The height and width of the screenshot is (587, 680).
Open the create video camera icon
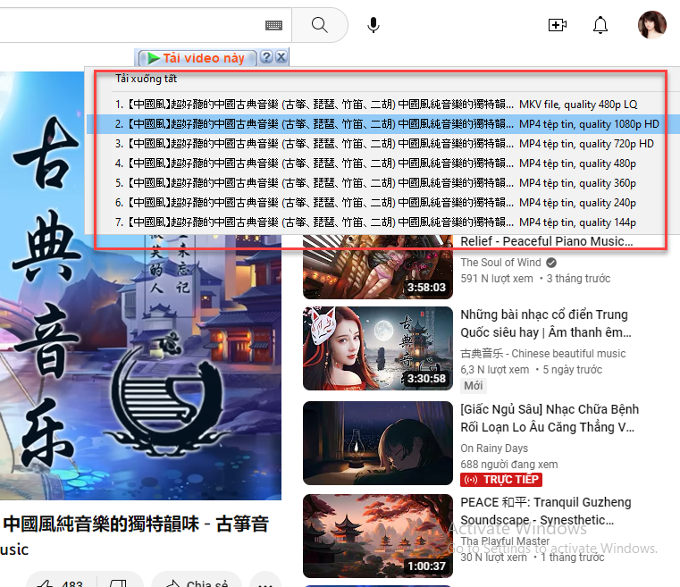[558, 25]
